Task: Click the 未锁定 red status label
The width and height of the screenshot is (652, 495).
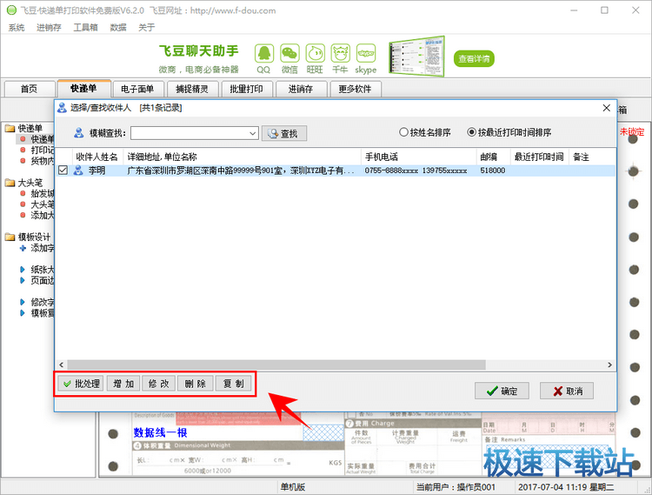Action: 632,132
